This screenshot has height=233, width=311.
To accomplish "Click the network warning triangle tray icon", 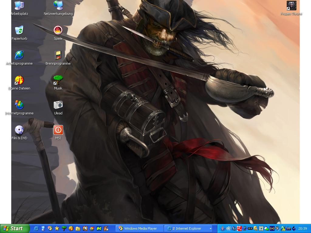I will (283, 228).
